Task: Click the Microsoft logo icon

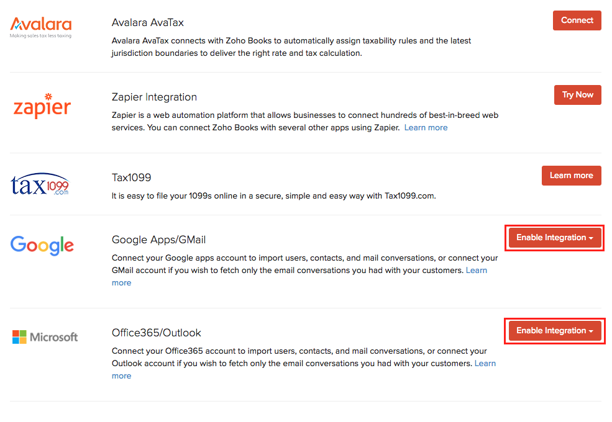Action: coord(45,337)
